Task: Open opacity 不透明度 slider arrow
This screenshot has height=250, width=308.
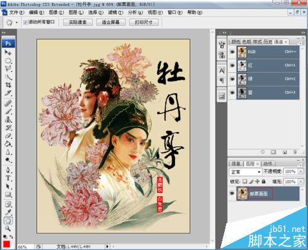Action: point(301,172)
